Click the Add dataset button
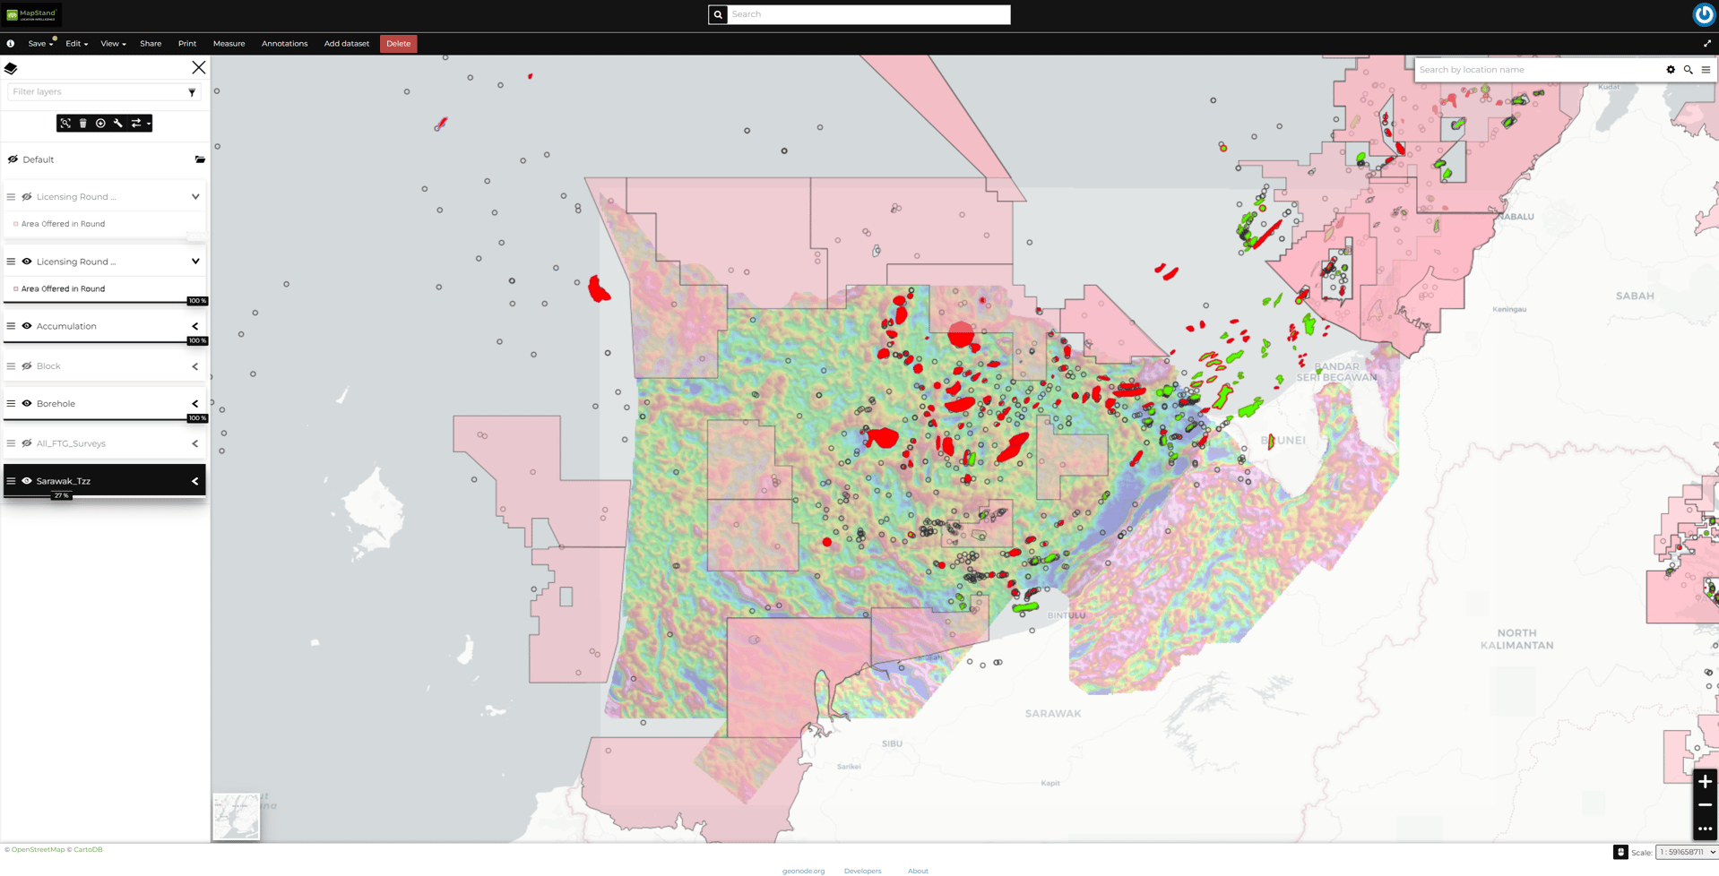The height and width of the screenshot is (876, 1719). pos(347,44)
